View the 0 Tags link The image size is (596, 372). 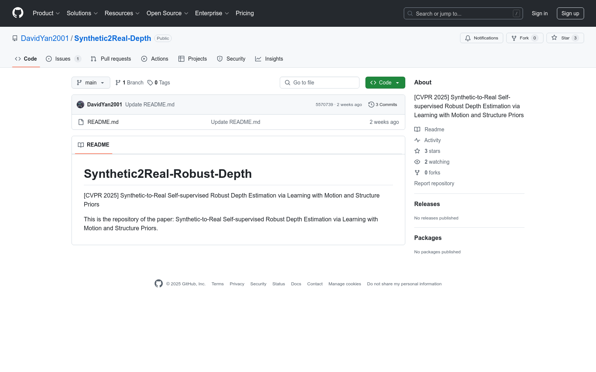(159, 83)
